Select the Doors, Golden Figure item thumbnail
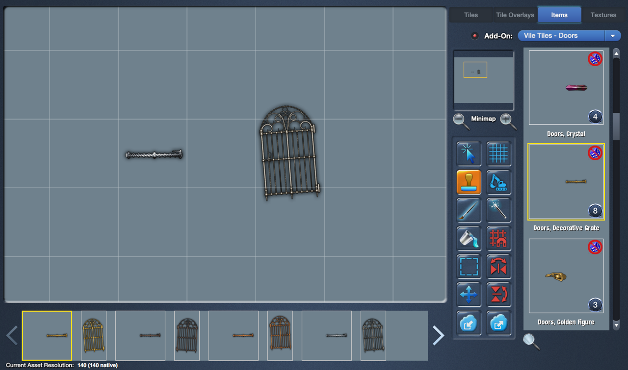Viewport: 628px width, 370px height. [x=566, y=276]
